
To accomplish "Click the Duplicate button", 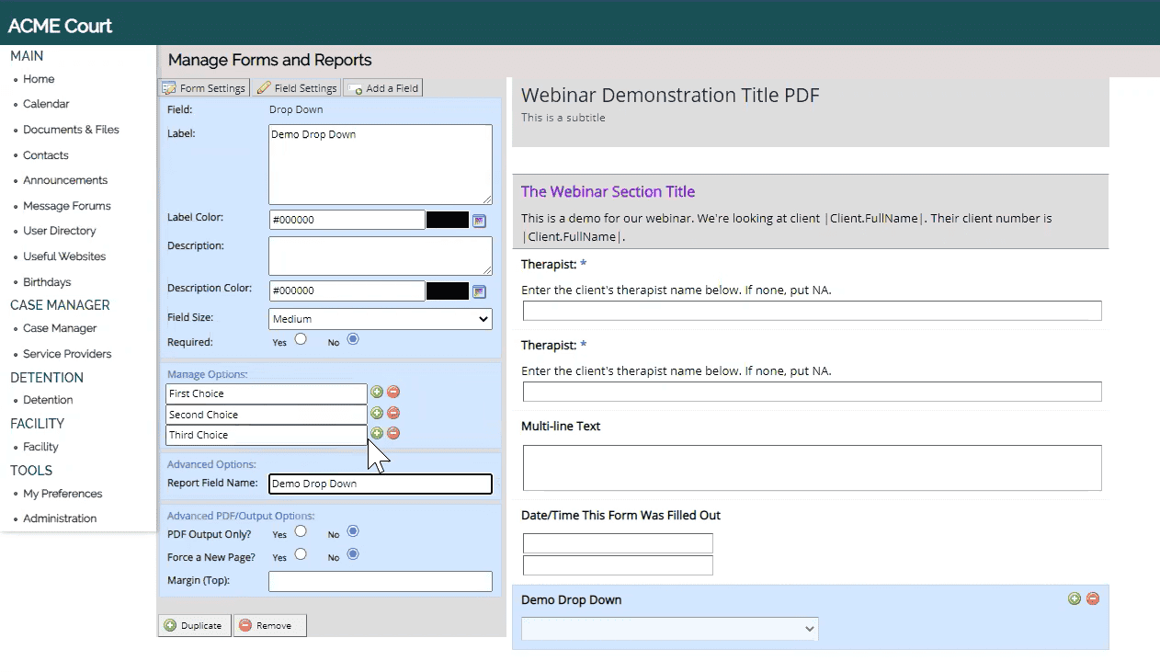I will [x=195, y=625].
